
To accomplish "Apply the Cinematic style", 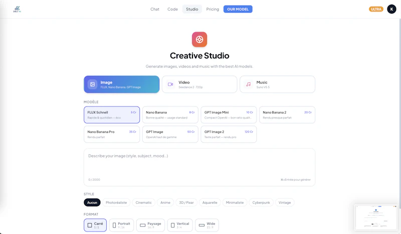I will tap(143, 202).
